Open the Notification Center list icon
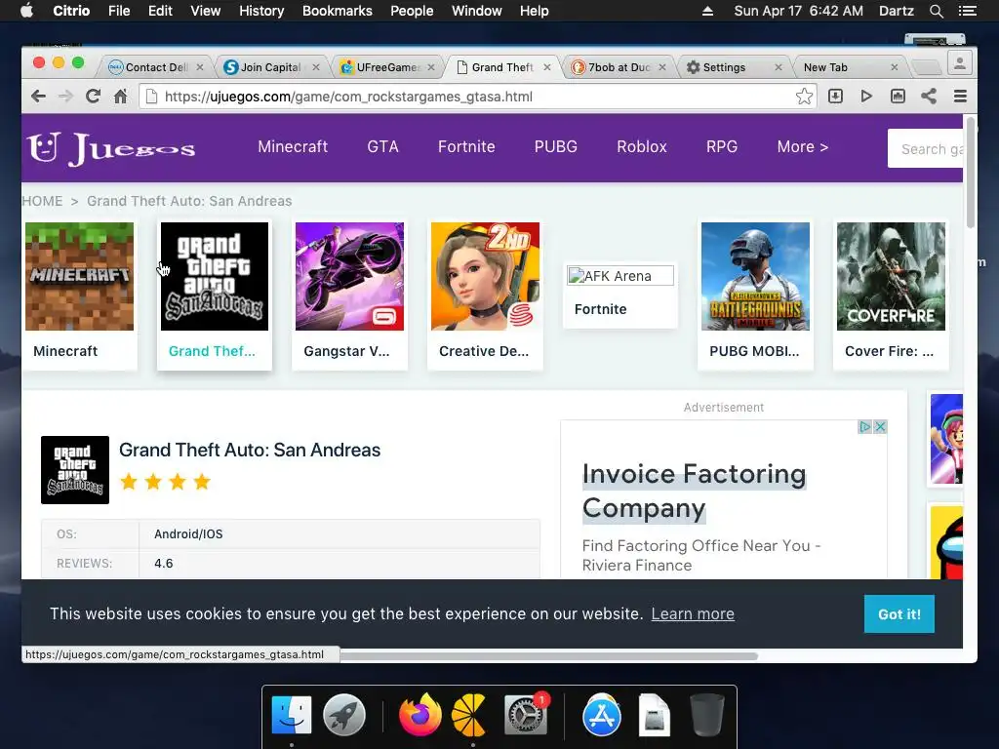 pos(967,11)
